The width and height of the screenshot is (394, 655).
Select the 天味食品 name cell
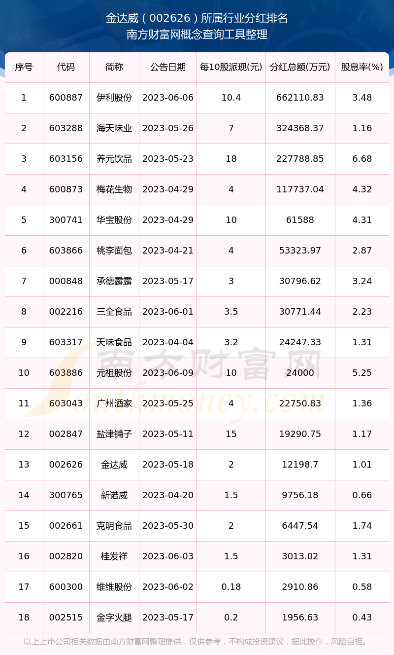(114, 342)
